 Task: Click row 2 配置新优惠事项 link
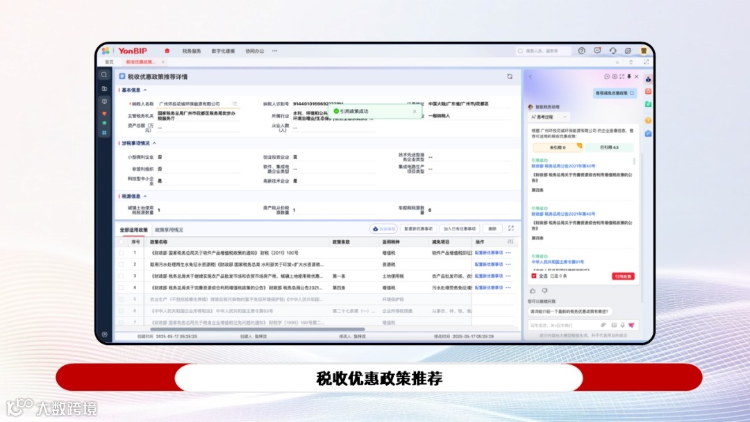tap(488, 264)
